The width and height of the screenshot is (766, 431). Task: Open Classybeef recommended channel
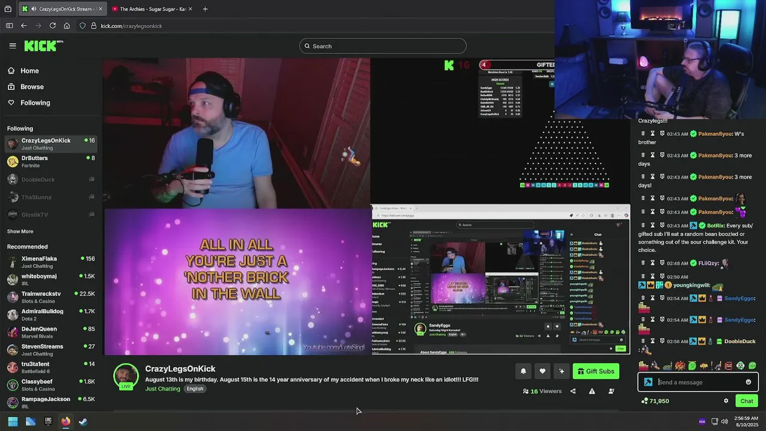(50, 385)
